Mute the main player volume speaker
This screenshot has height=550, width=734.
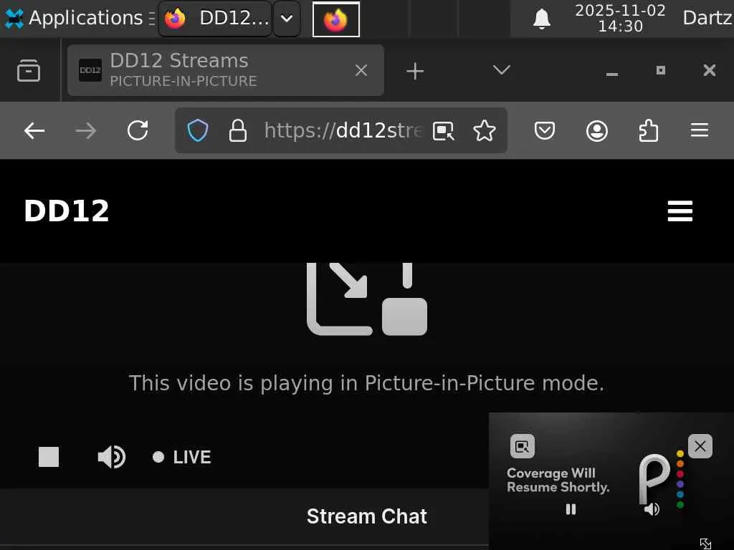[111, 457]
